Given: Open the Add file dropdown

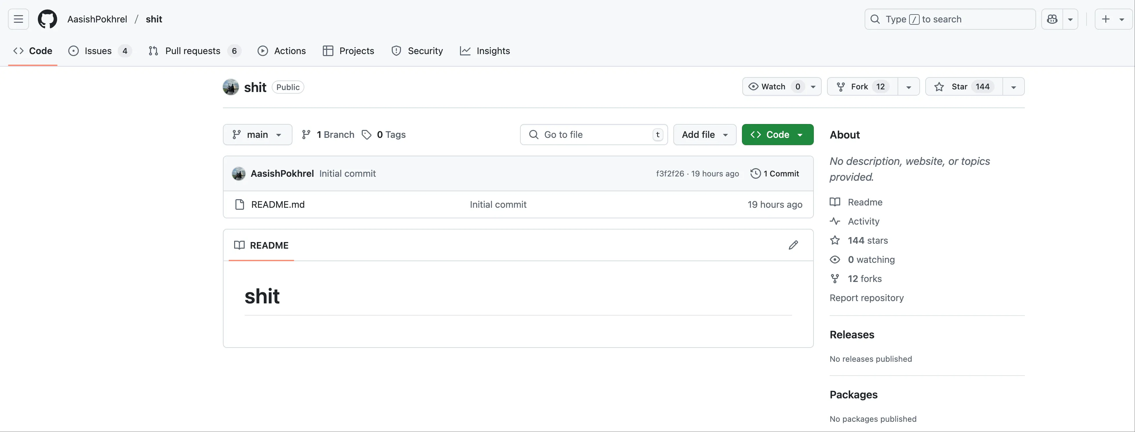Looking at the screenshot, I should pos(705,135).
